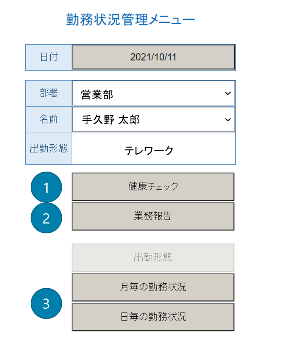288x347 pixels.
Task: Open the 営業部 department combo box
Action: pyautogui.click(x=153, y=93)
